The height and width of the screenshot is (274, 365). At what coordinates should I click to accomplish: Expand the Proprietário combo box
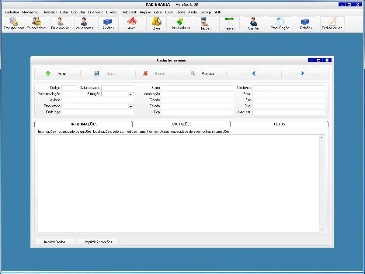point(130,107)
